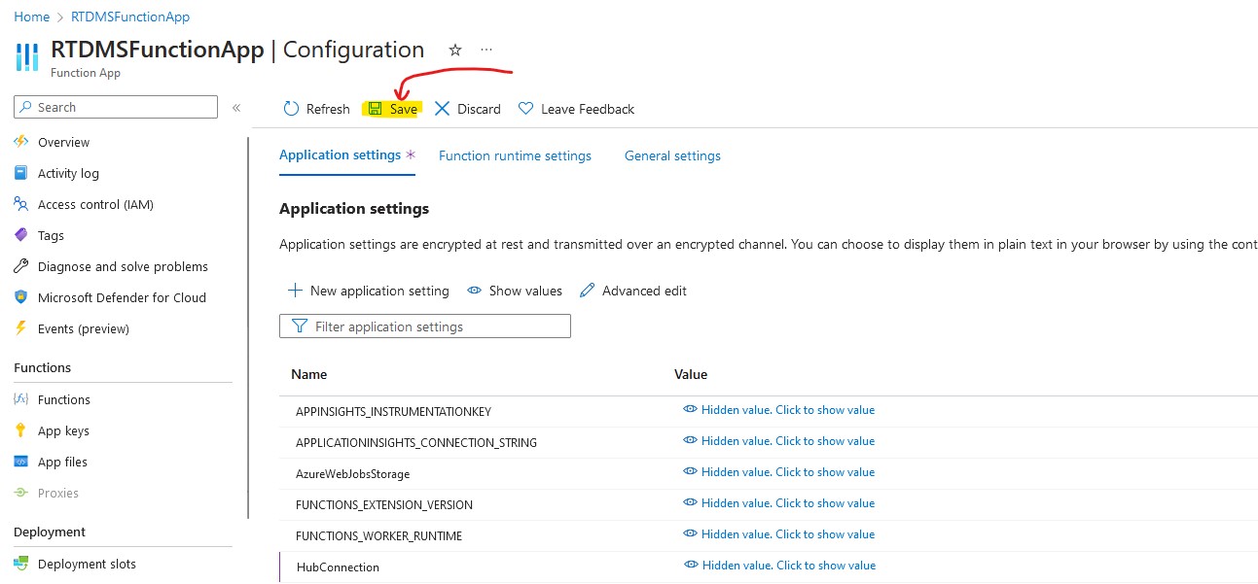Screen dimensions: 1258x584
Task: Sort by the Name column header
Action: 309,374
